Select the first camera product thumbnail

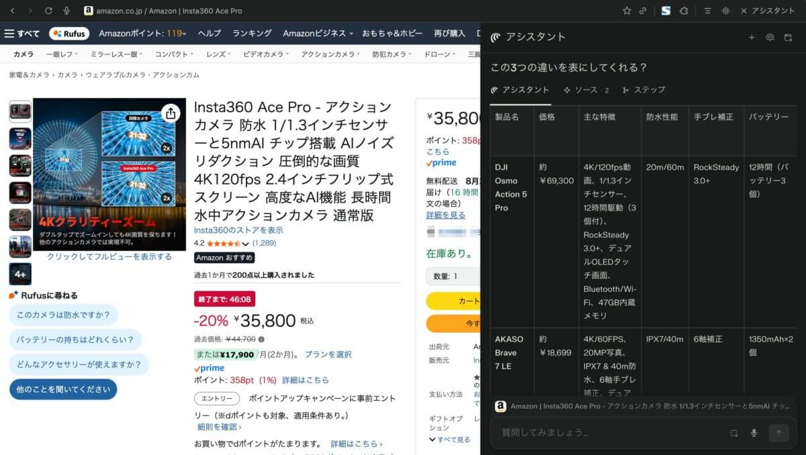point(20,111)
